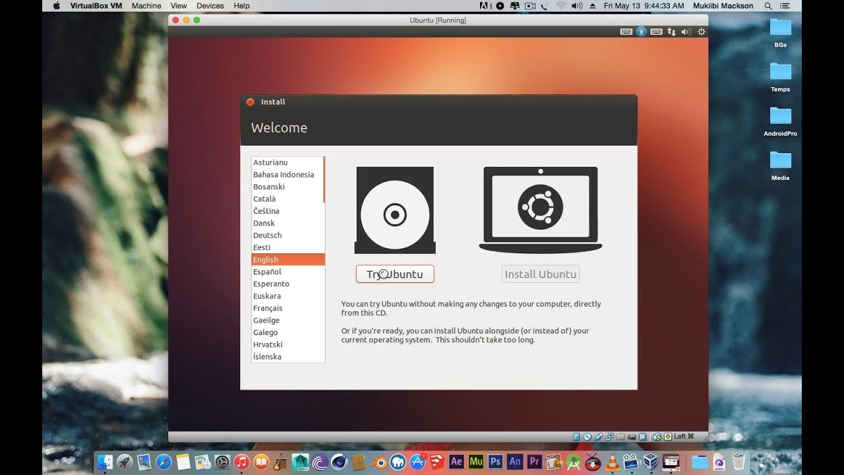The image size is (844, 475).
Task: Launch Premiere Pro from the dock
Action: [534, 461]
